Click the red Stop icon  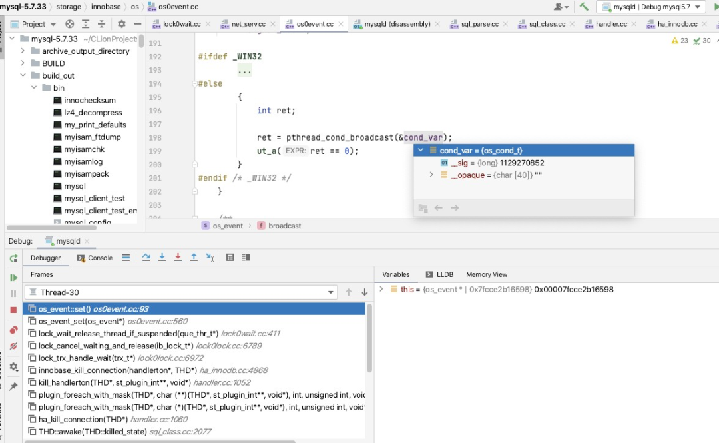(13, 310)
